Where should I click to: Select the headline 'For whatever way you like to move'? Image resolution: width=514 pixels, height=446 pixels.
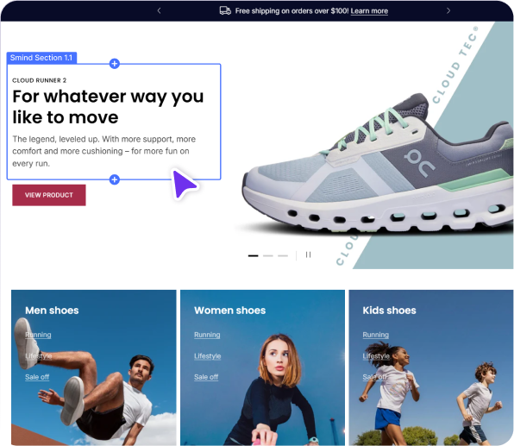point(108,107)
